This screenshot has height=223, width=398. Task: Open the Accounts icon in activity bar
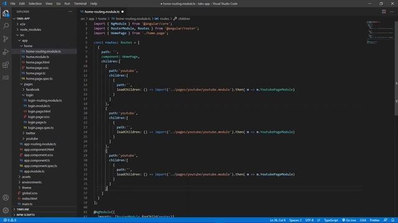pyautogui.click(x=6, y=198)
